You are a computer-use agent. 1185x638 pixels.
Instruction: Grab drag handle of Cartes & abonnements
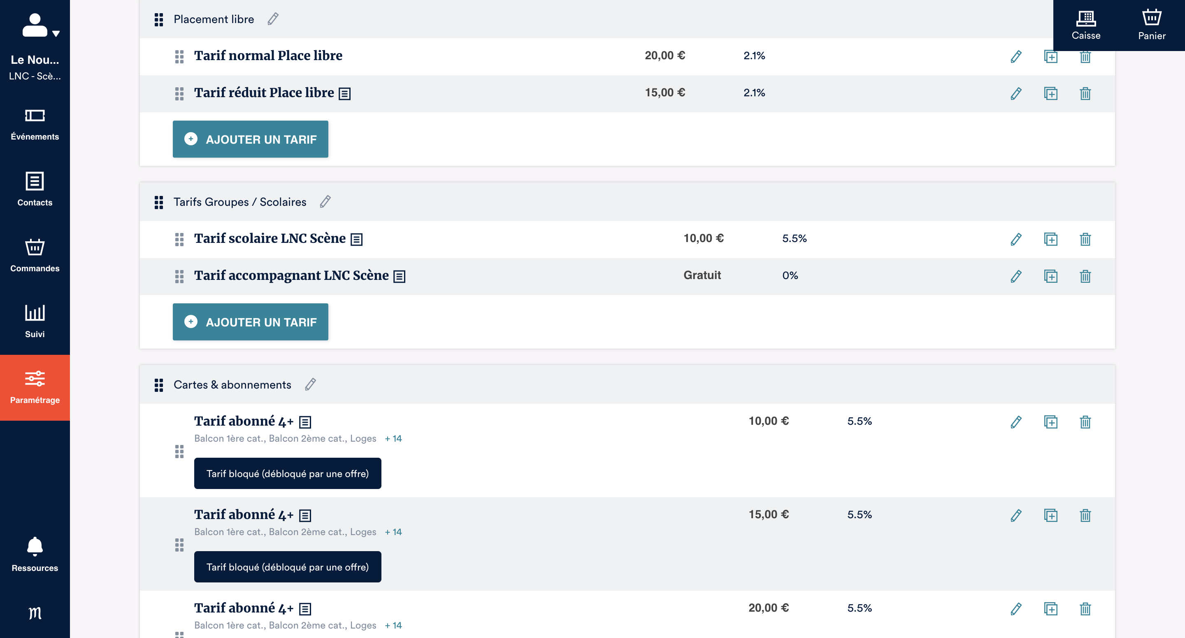[x=159, y=385]
